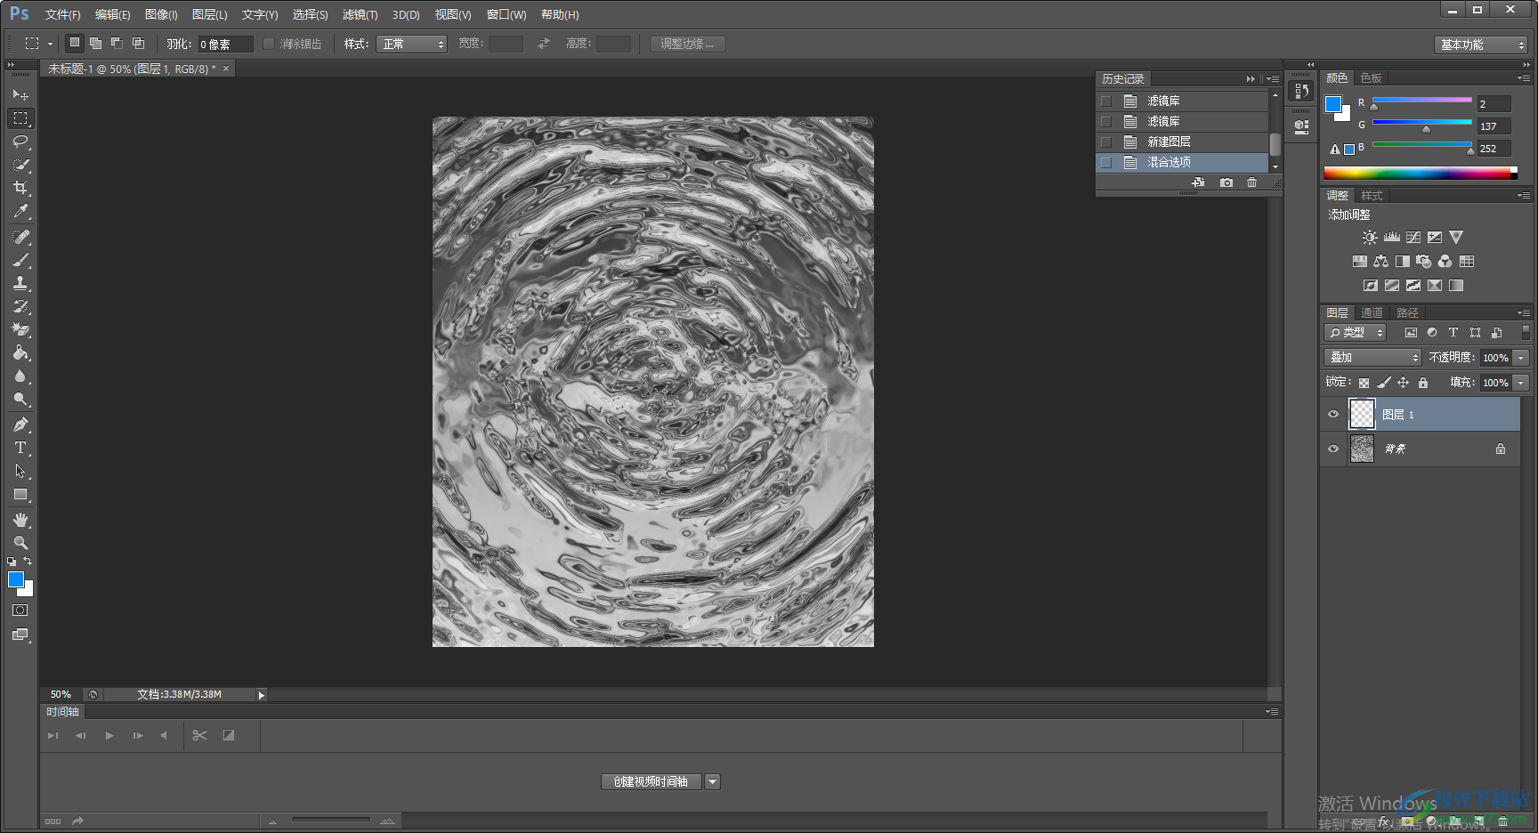
Task: Click the foreground color swatch in toolbox
Action: tap(15, 579)
